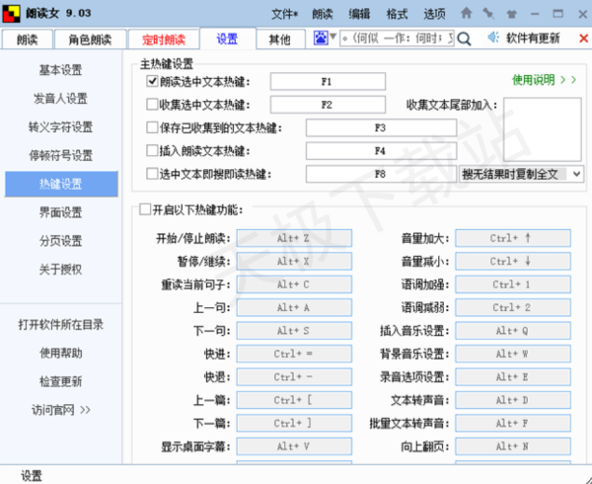
Task: Click the blue paw search engine icon
Action: coord(321,38)
